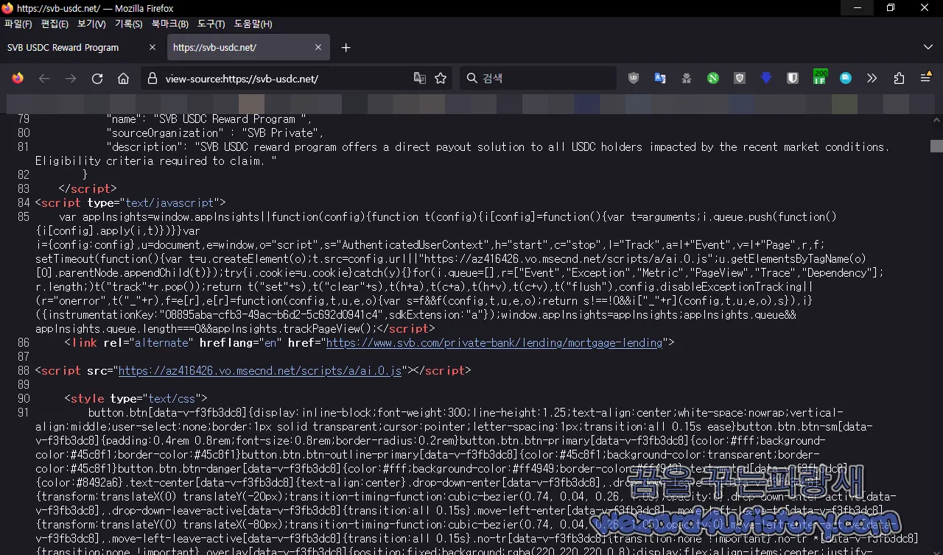Click the blue down-arrow download extension icon
The width and height of the screenshot is (943, 555).
(x=766, y=78)
